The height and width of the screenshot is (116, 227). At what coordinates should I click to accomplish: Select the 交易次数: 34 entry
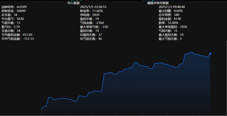click(x=11, y=31)
